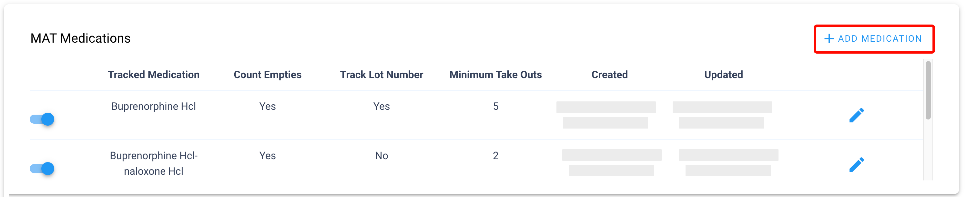Toggle off the Buprenorphine Hcl-naloxone Hcl switch
The width and height of the screenshot is (967, 197).
click(x=42, y=169)
